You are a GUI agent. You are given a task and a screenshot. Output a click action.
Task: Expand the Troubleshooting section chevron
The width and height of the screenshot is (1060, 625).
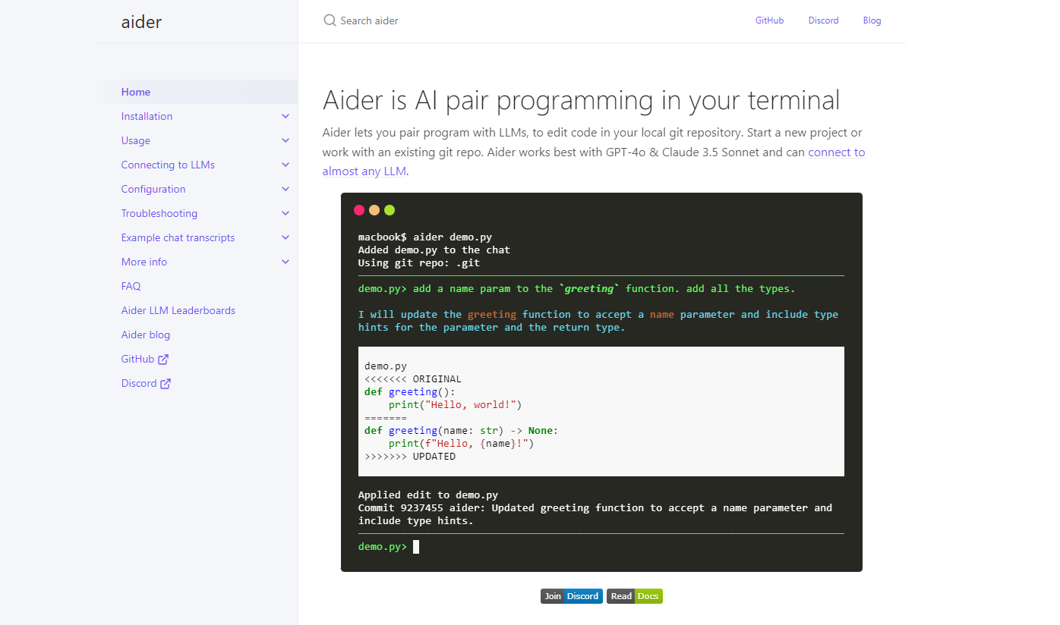point(286,213)
